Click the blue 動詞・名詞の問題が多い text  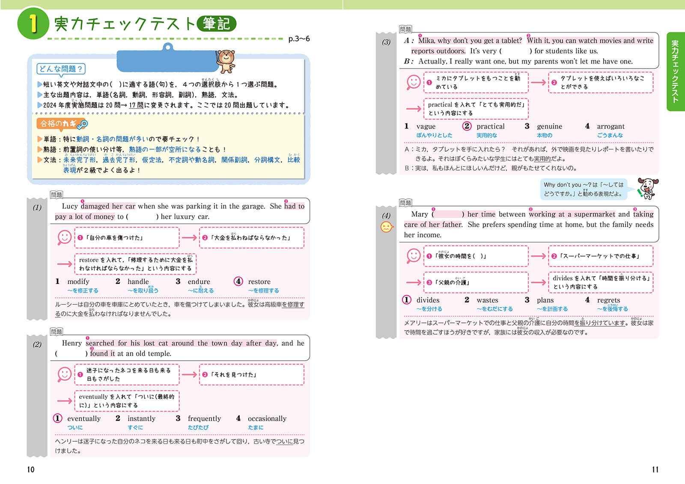coord(112,139)
